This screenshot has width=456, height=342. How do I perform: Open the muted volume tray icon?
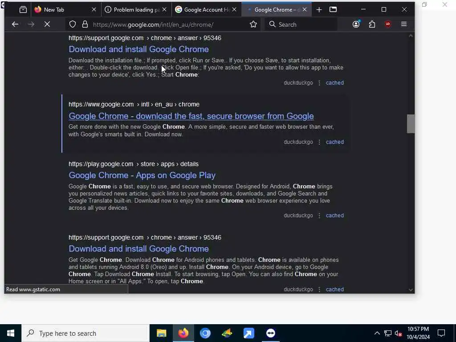pyautogui.click(x=399, y=333)
